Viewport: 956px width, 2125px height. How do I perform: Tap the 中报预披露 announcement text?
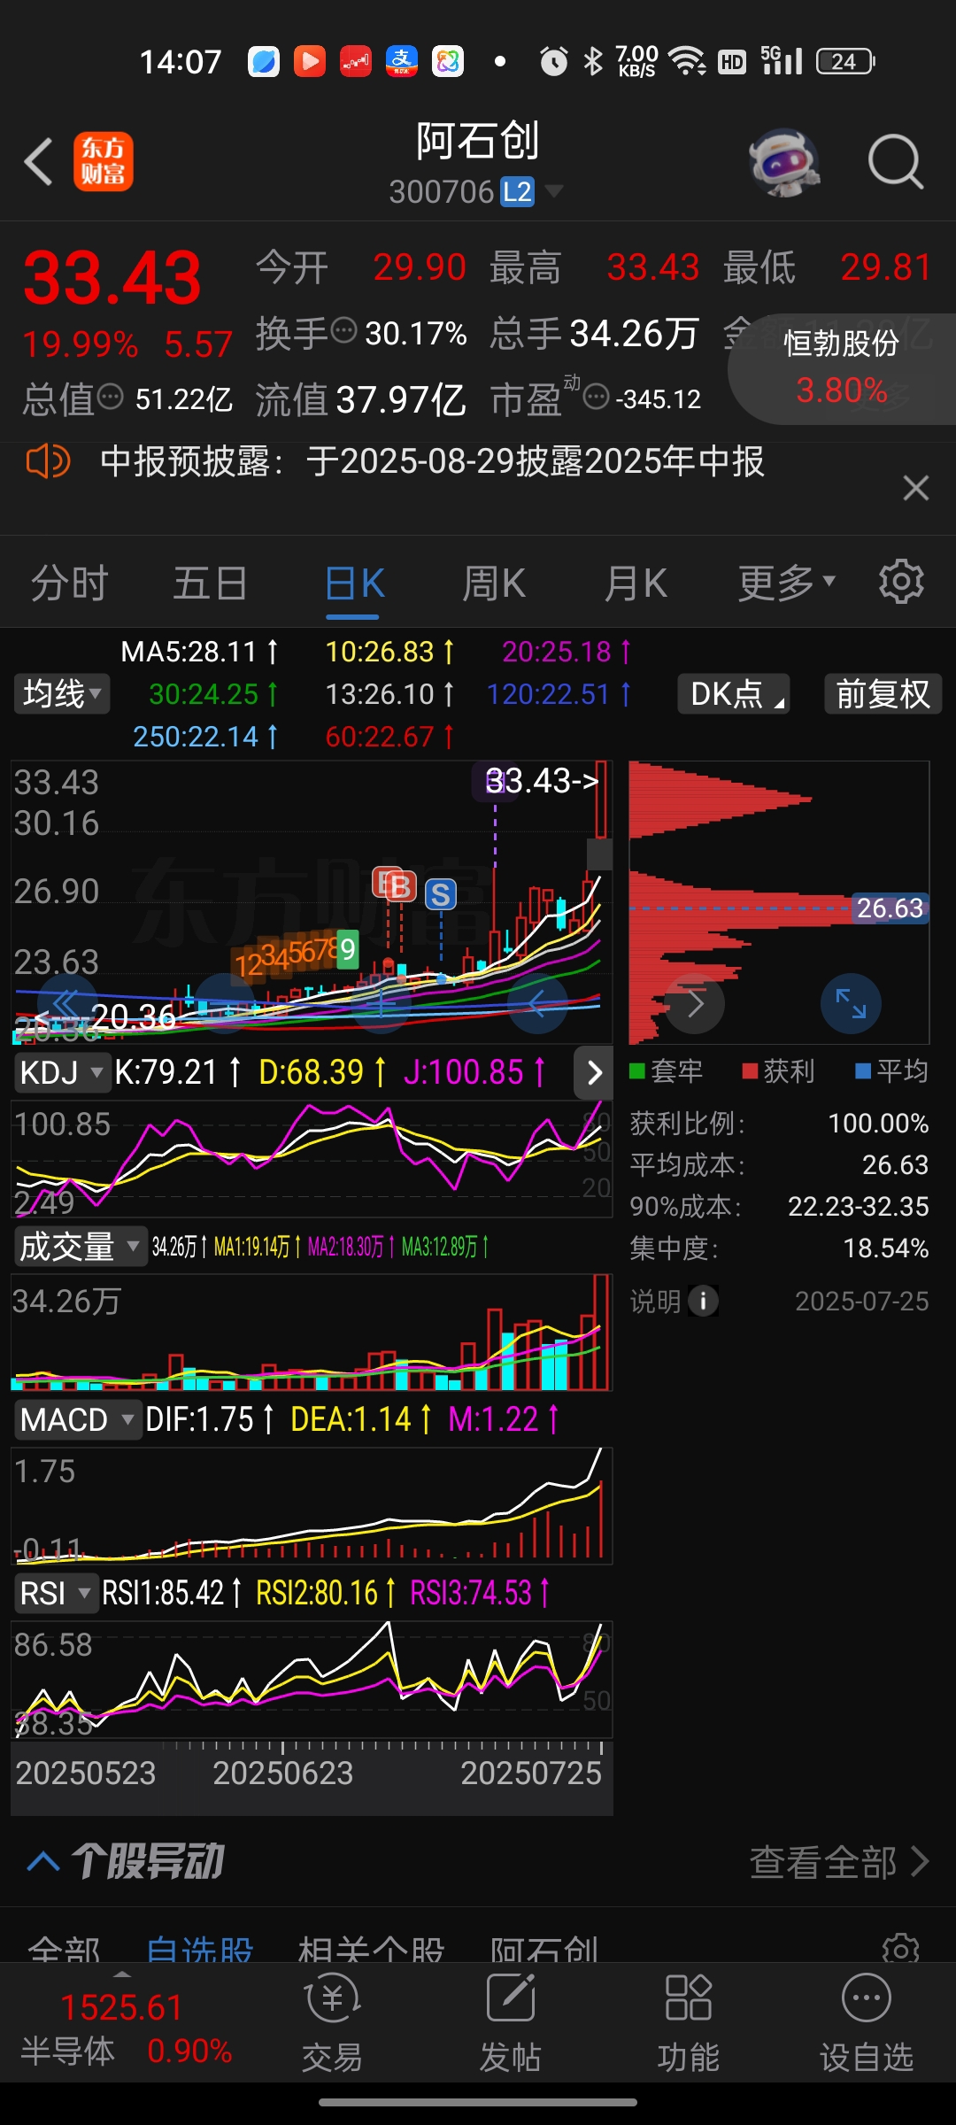pos(432,461)
